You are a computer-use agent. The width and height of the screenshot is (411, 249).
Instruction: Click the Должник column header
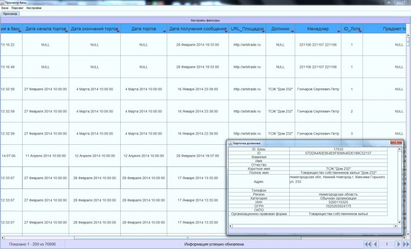click(x=280, y=29)
